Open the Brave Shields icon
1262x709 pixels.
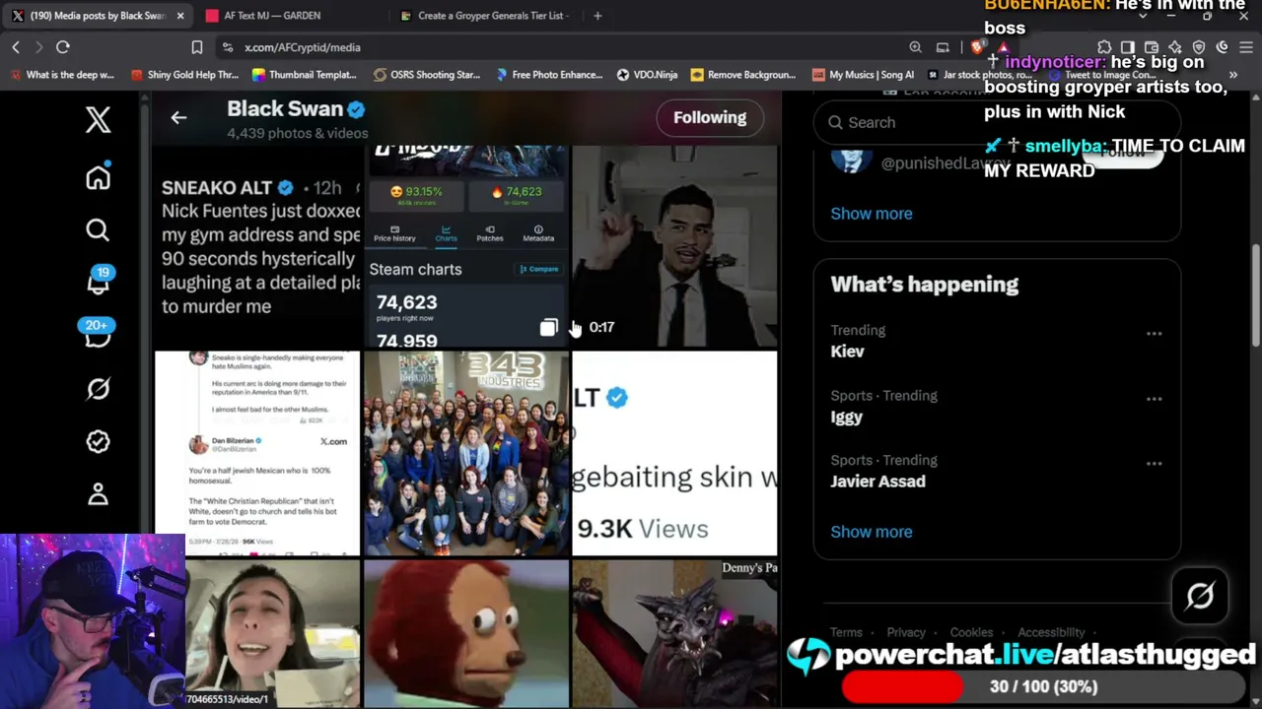coord(977,47)
